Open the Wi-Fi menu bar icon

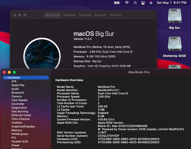(127, 3)
